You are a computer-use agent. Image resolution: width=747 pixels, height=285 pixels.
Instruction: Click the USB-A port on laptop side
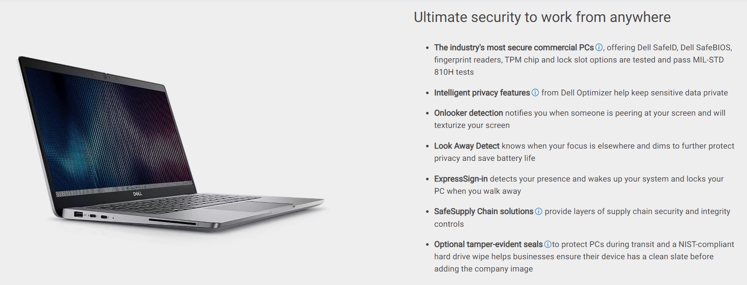tap(79, 215)
